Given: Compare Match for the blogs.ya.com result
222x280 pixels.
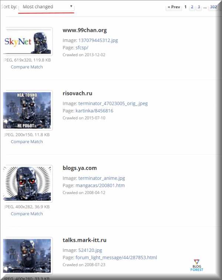Looking at the screenshot, I should pos(27,214).
